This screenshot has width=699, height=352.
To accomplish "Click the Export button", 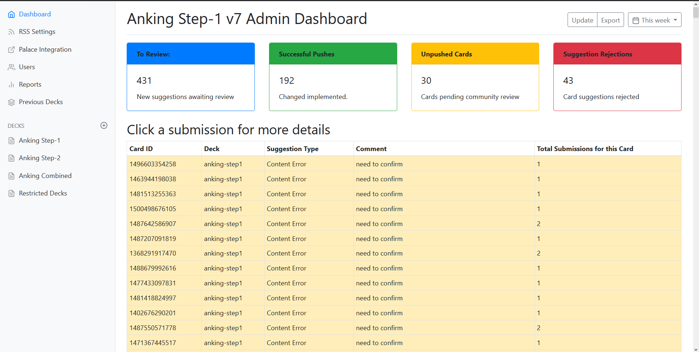I will pos(611,20).
